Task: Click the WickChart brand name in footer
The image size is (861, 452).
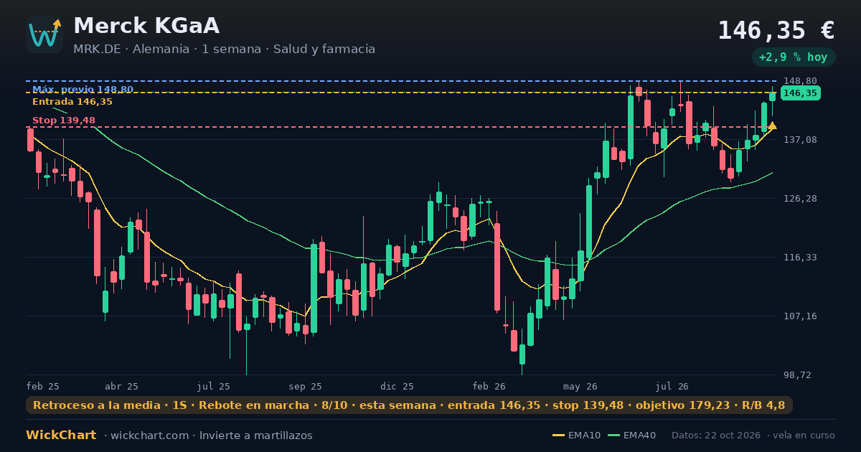Action: click(x=61, y=435)
